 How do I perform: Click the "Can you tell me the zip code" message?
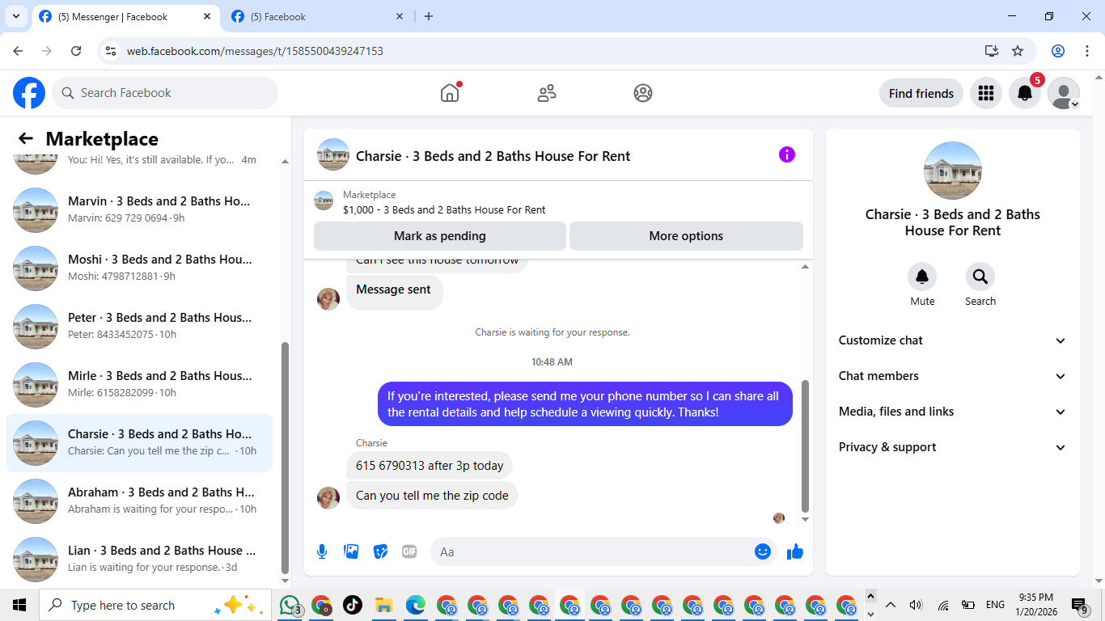[432, 496]
